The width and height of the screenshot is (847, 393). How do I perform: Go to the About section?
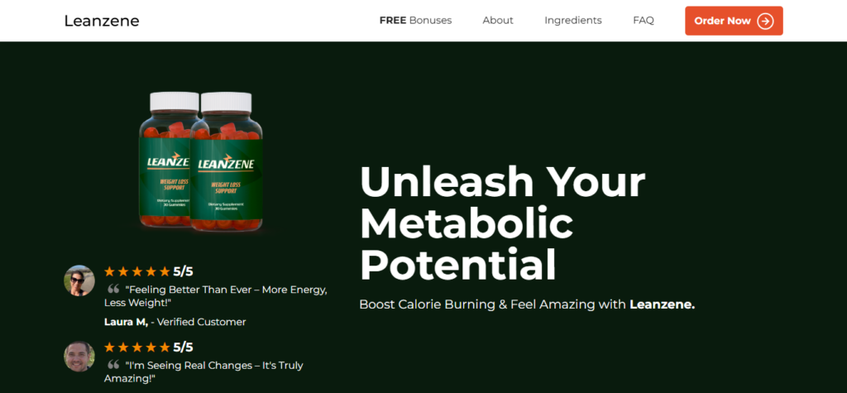[x=498, y=21]
